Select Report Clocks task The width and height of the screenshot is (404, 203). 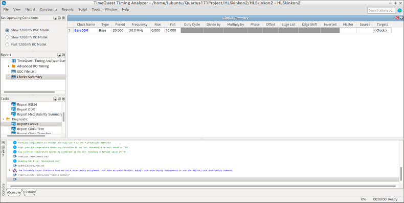click(x=28, y=124)
